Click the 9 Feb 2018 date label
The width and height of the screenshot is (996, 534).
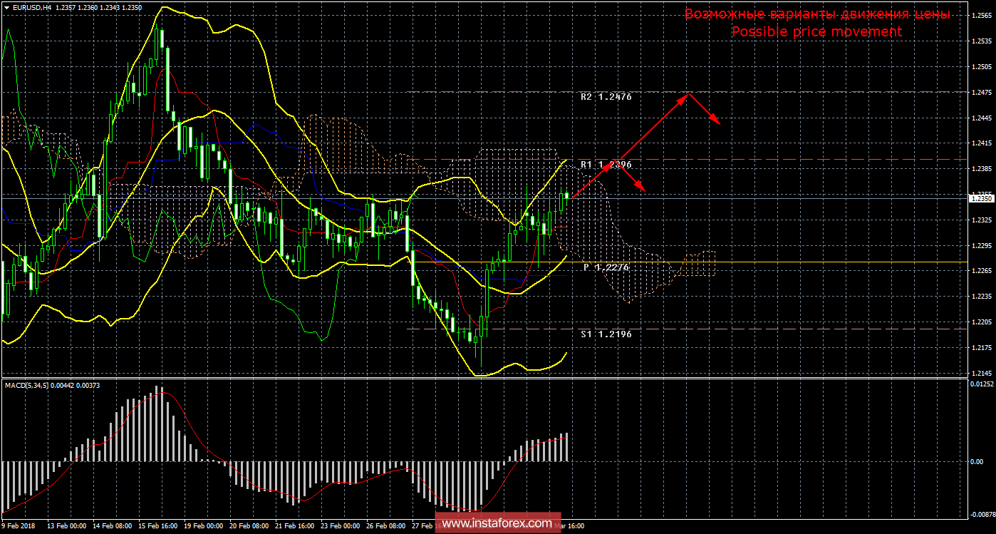pos(19,527)
